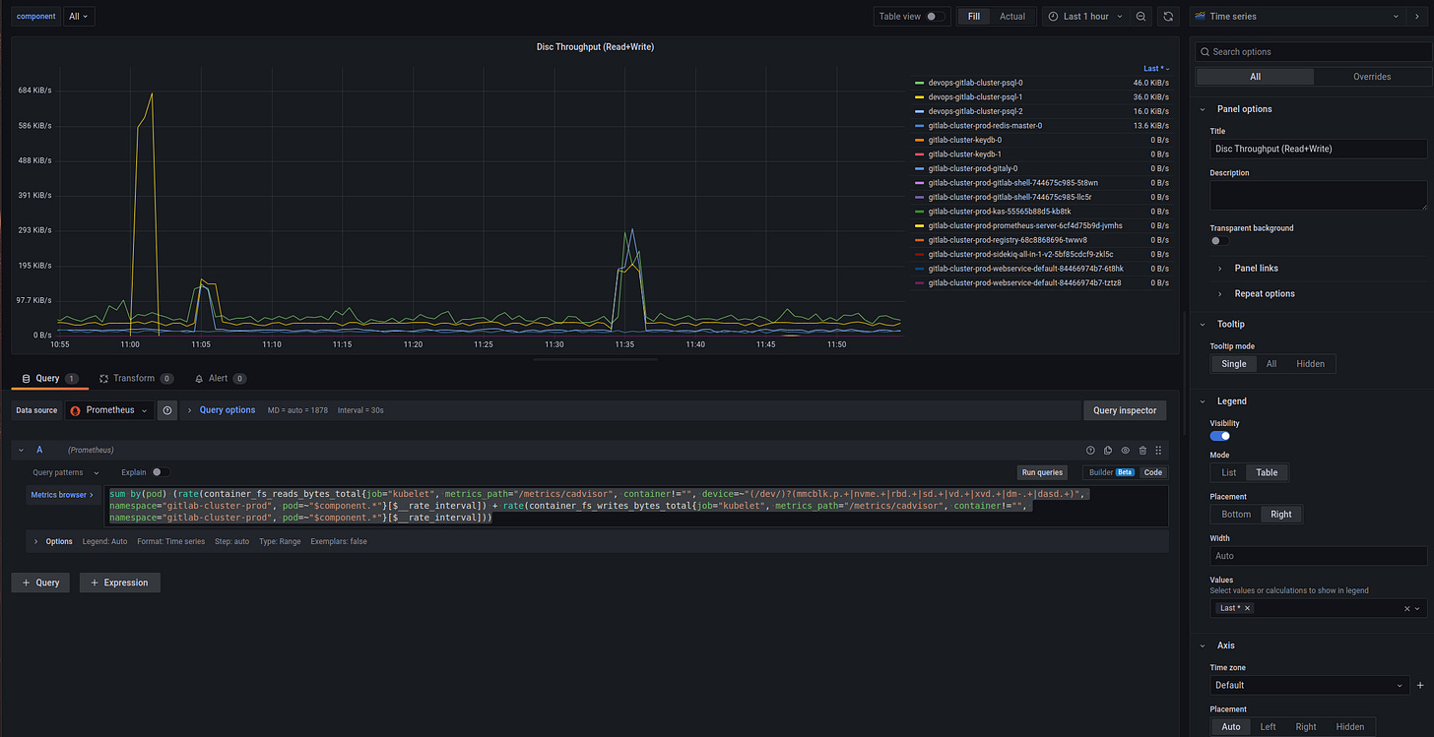Click the legend Width input

(x=1319, y=556)
